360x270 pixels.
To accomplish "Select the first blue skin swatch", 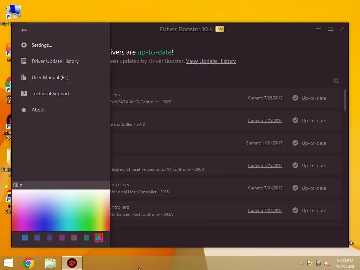I will [x=25, y=238].
